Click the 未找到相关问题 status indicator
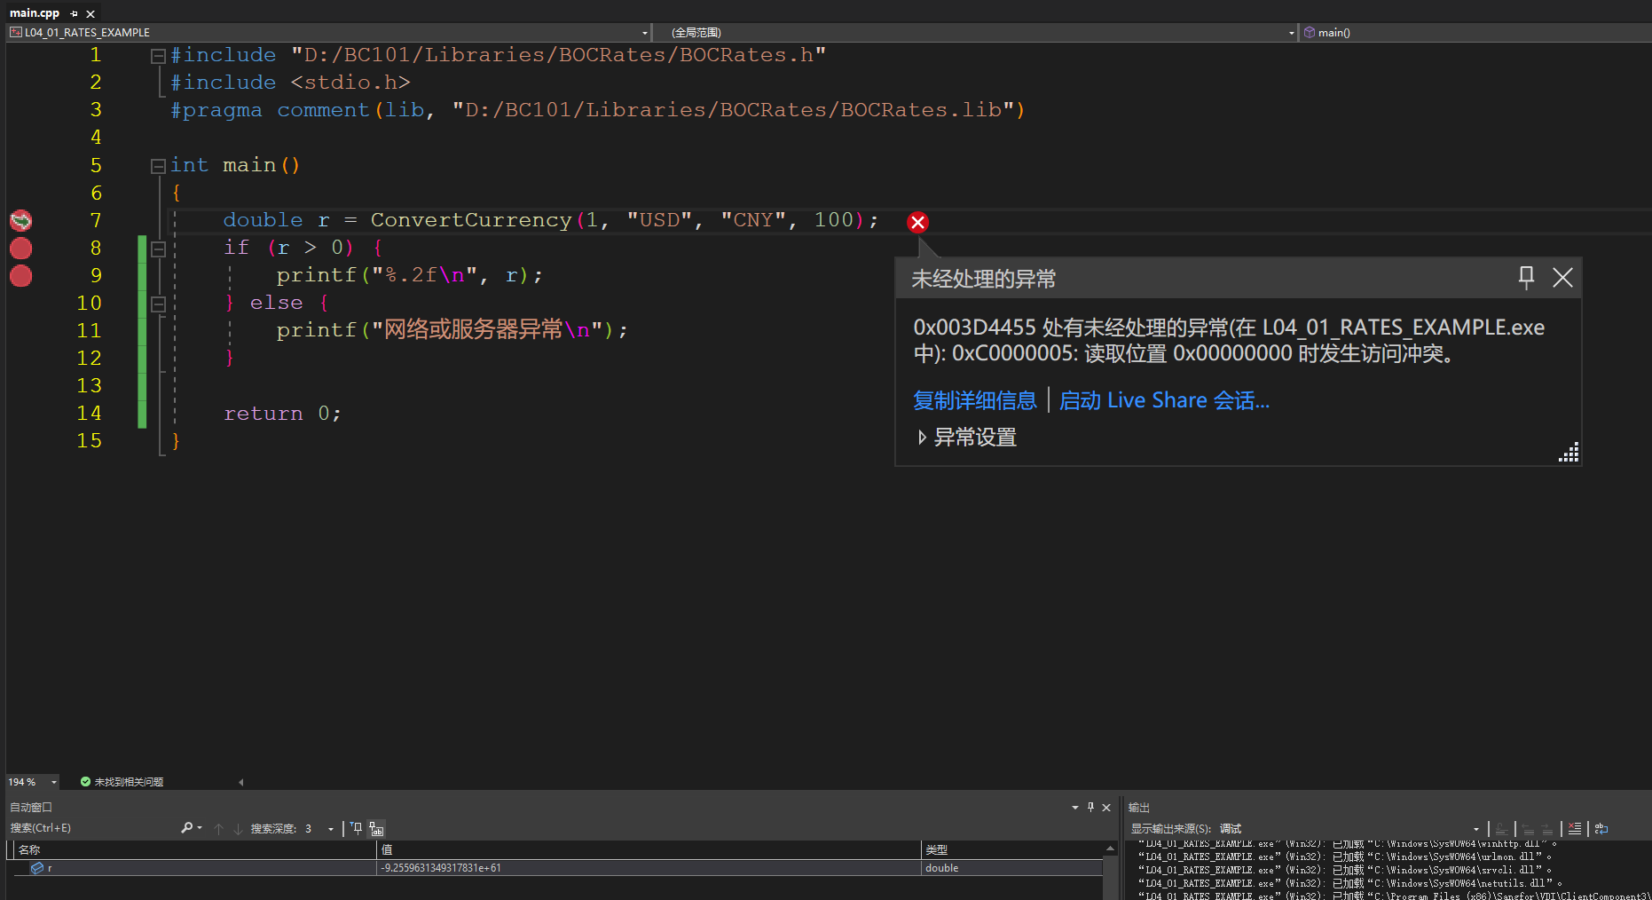 (x=122, y=782)
